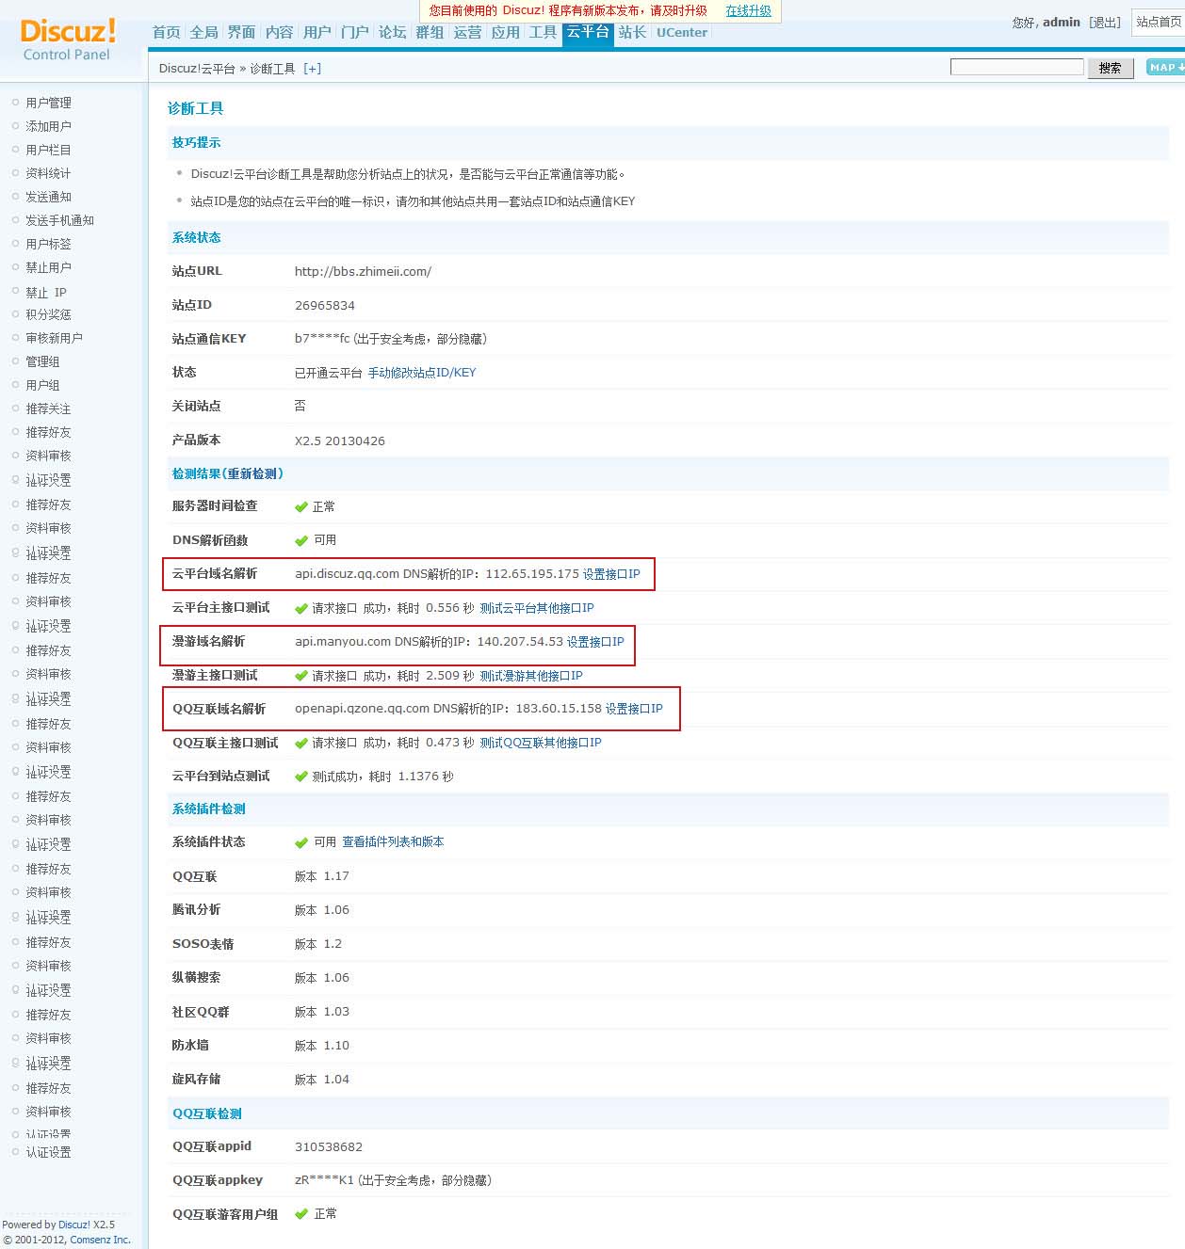Open 积分奖惩 in sidebar
The height and width of the screenshot is (1249, 1185).
[49, 314]
